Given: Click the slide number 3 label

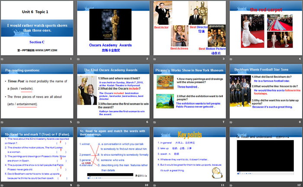Looking at the screenshot, I should click(x=223, y=59).
